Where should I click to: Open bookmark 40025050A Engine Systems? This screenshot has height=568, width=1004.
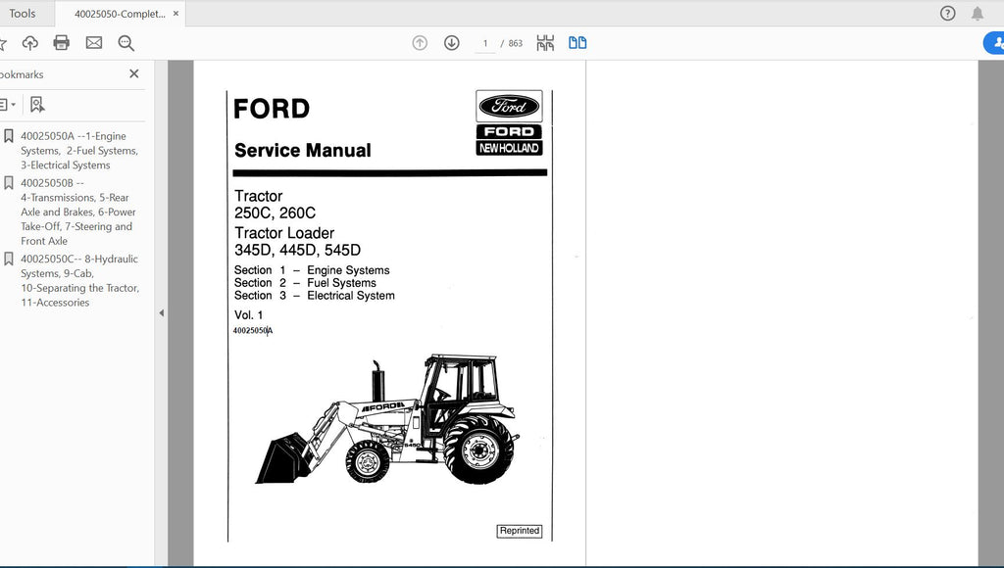point(79,150)
